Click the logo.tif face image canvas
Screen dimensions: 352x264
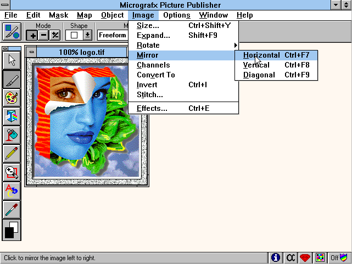click(87, 121)
